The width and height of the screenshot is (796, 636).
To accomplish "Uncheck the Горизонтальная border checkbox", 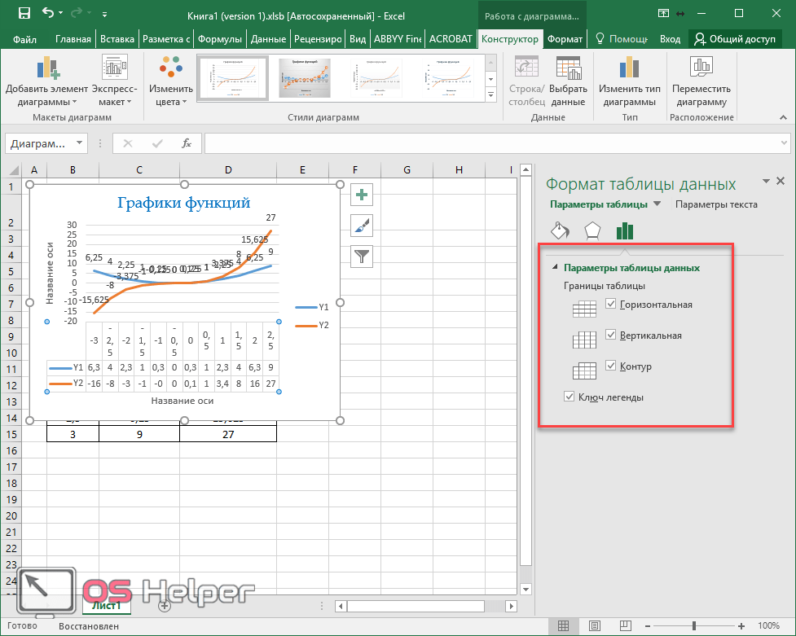I will point(612,305).
